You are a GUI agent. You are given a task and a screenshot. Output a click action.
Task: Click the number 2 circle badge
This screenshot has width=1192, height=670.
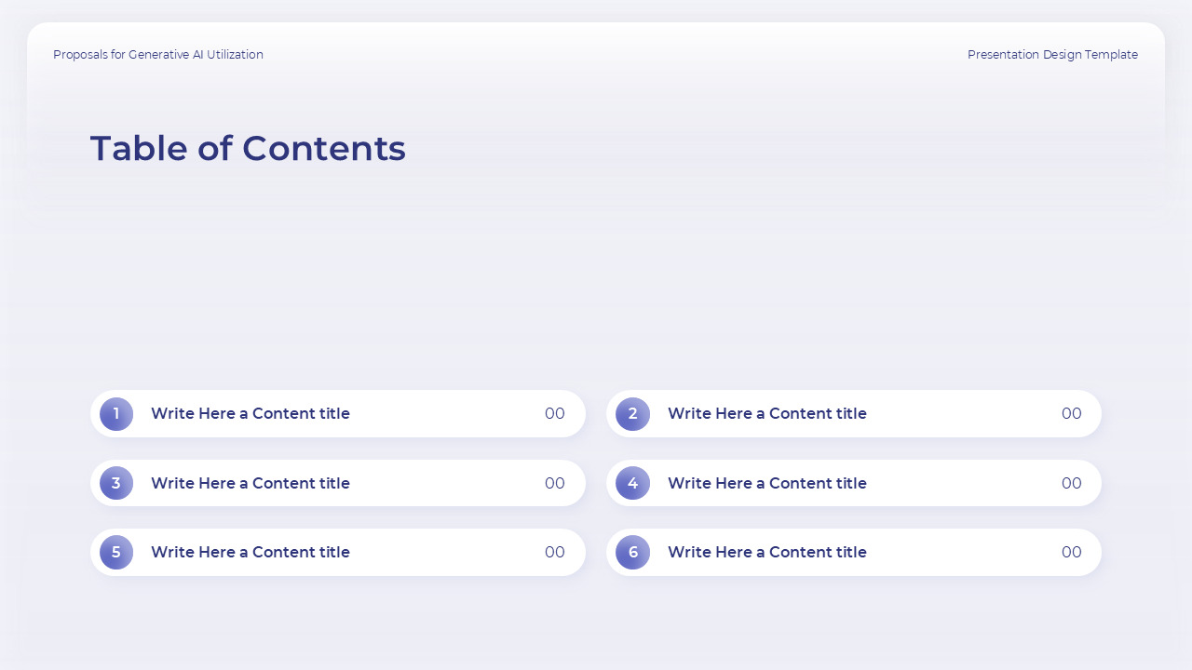(632, 414)
